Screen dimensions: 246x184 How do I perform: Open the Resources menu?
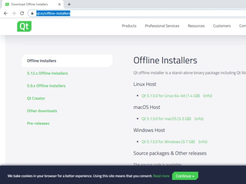(196, 26)
